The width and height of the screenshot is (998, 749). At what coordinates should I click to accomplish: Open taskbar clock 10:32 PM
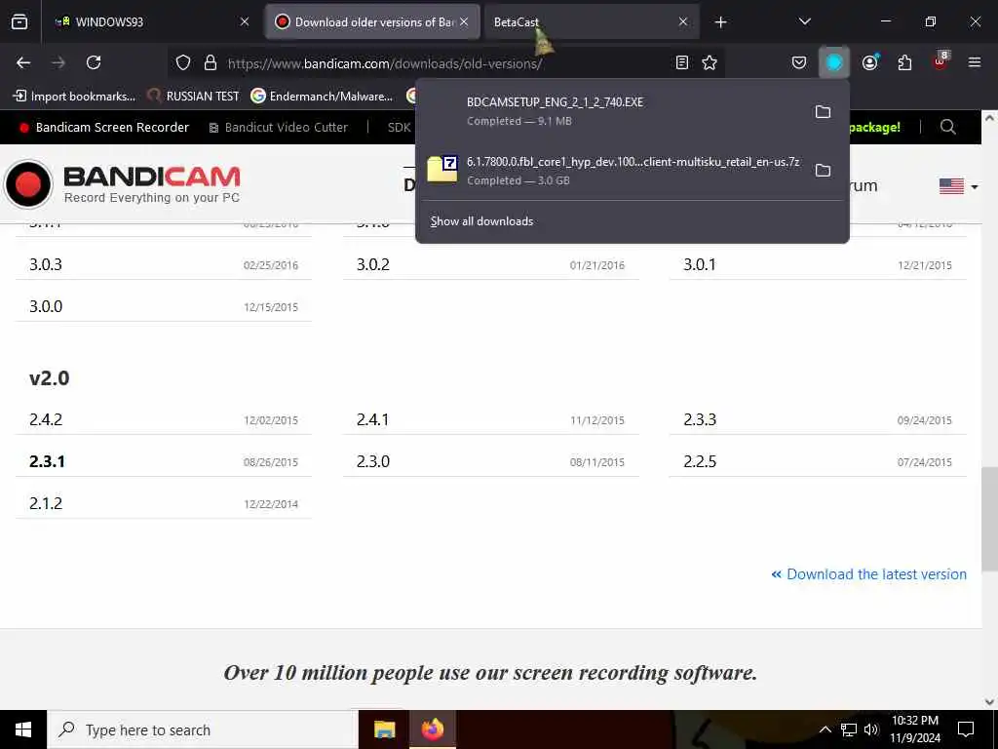[x=914, y=729]
